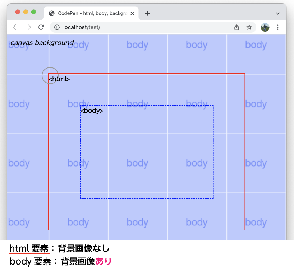Viewport: 294px width, 271px height.
Task: Bookmark this page with the star
Action: (249, 27)
